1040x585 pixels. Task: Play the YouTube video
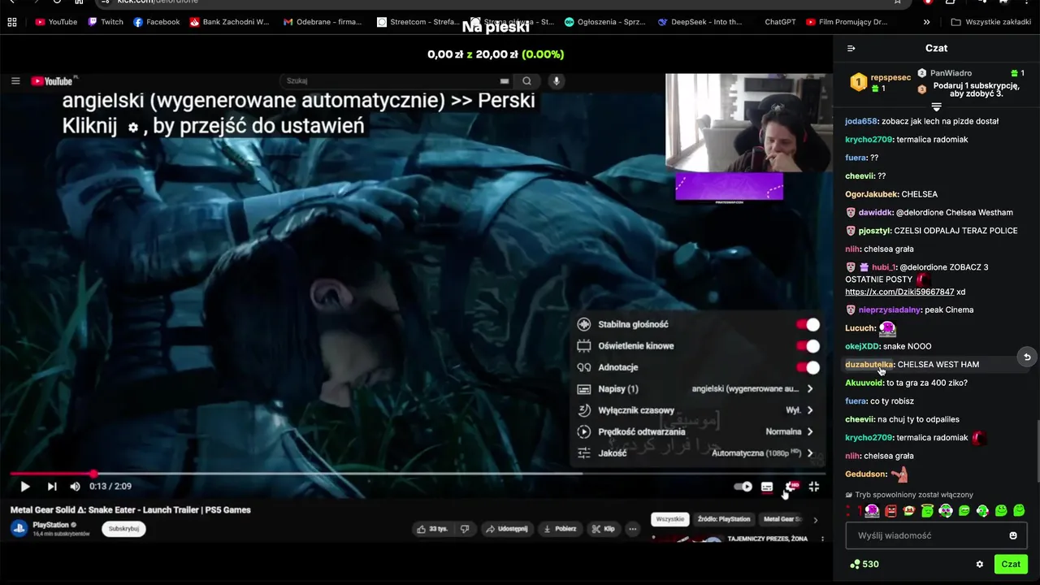click(x=24, y=487)
